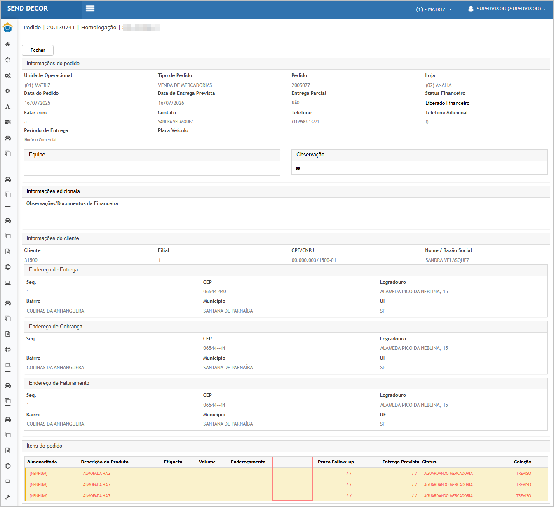Expand the (1) - MATRIZ dropdown
554x507 pixels.
(x=434, y=9)
